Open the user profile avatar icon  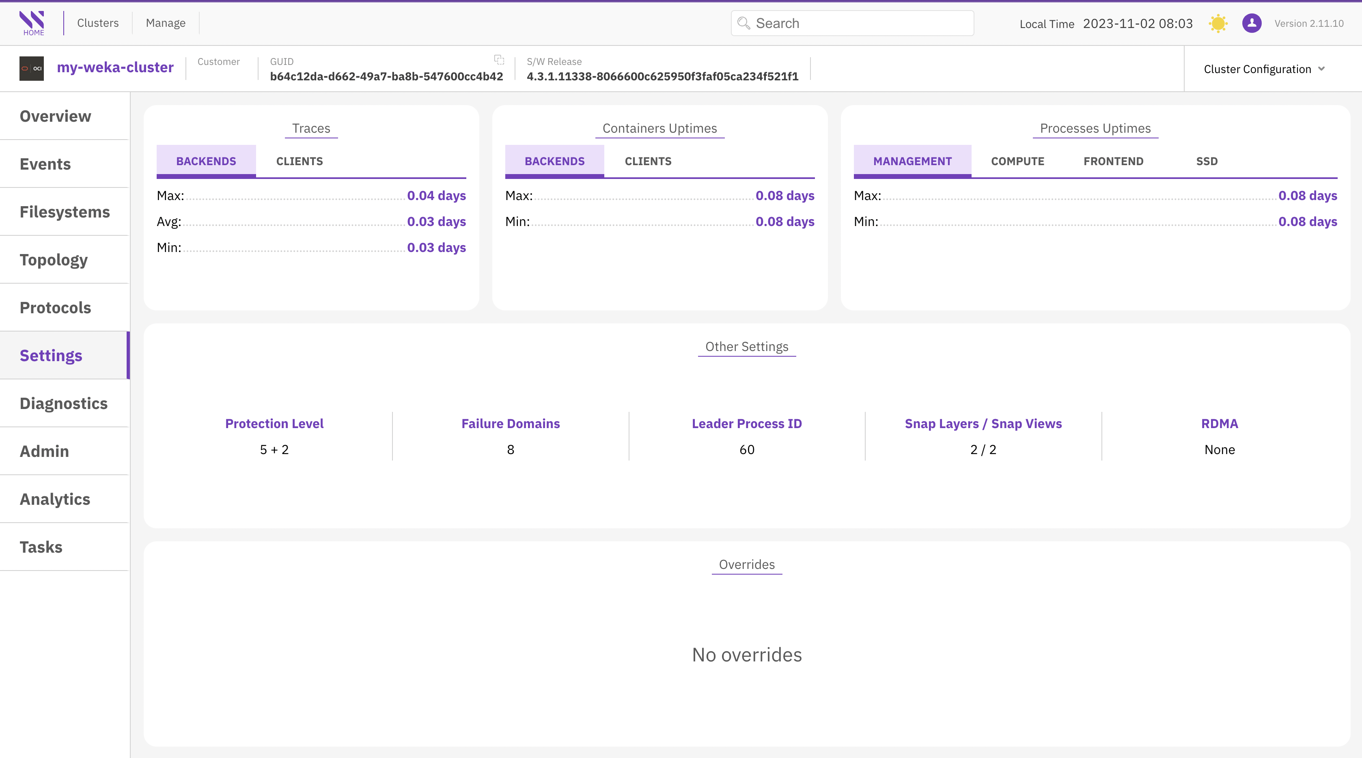1252,23
